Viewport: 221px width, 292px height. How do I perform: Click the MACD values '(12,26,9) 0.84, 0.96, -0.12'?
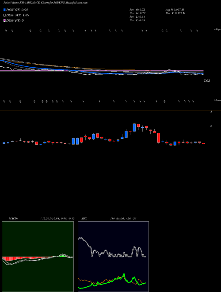(57, 219)
